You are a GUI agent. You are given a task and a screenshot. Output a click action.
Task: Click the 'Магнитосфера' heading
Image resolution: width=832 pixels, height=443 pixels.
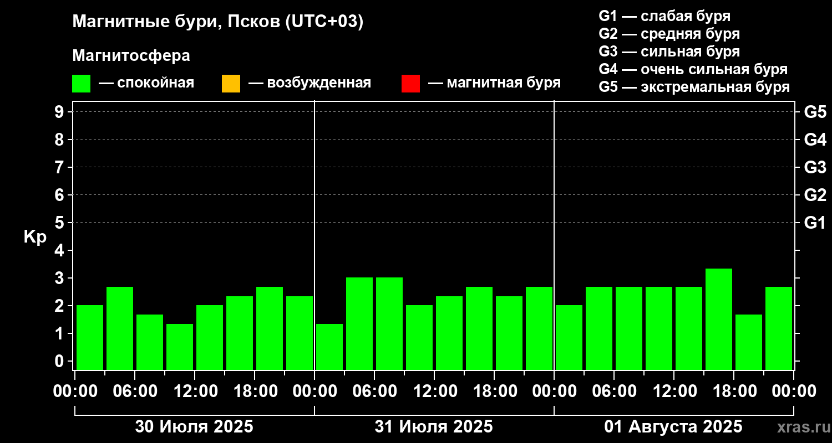point(131,56)
